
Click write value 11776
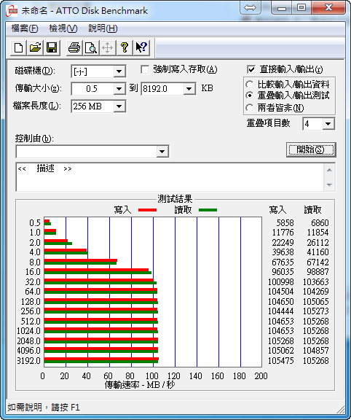283,233
